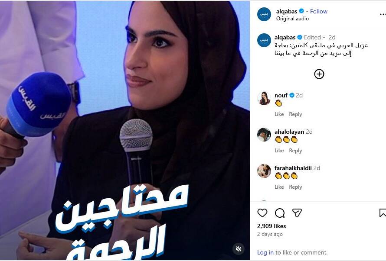Open ahalolayan's profile avatar
Image resolution: width=386 pixels, height=261 pixels.
pos(264,135)
